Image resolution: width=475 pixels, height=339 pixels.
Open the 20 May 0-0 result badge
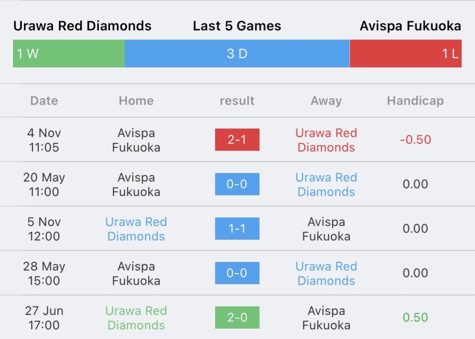click(237, 184)
